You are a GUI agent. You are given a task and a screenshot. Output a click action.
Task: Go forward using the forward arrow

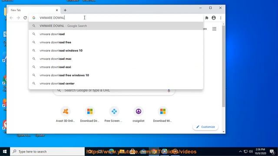pyautogui.click(x=18, y=18)
